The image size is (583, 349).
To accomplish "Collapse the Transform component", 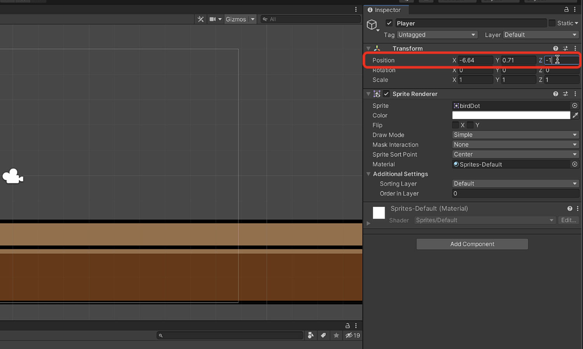I will (x=368, y=49).
